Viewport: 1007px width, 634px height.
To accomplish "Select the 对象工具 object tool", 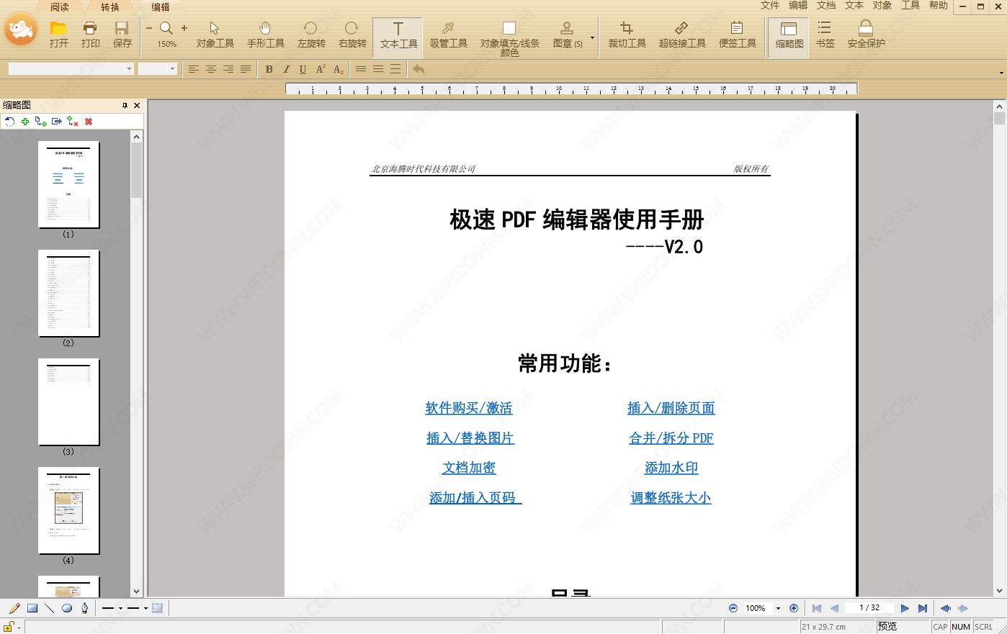I will 215,34.
